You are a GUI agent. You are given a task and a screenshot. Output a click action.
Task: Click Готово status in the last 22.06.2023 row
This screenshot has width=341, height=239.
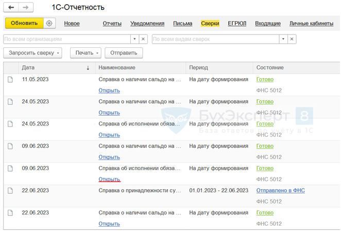click(x=265, y=213)
